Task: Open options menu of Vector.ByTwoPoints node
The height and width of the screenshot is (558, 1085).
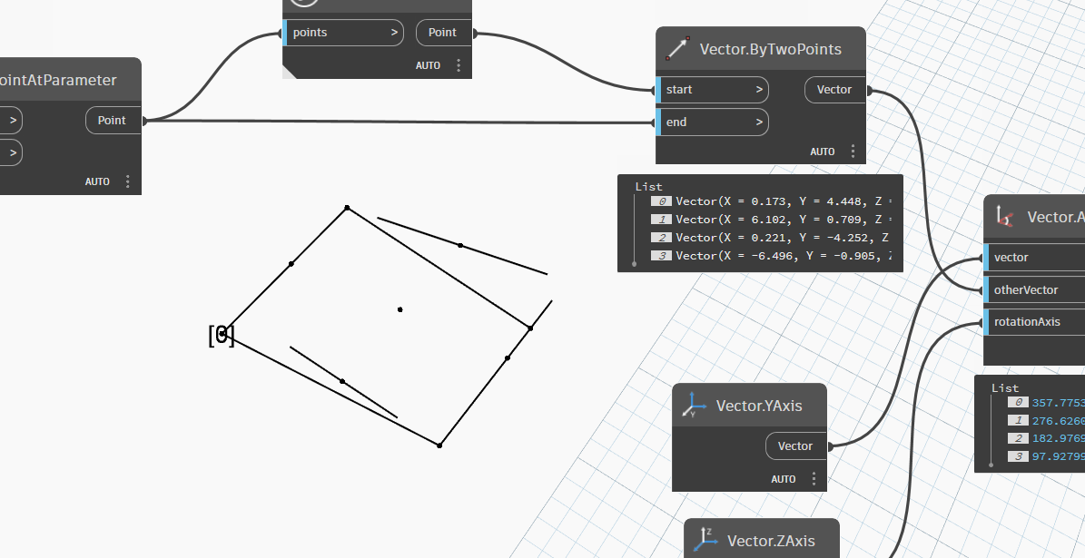Action: click(x=853, y=151)
